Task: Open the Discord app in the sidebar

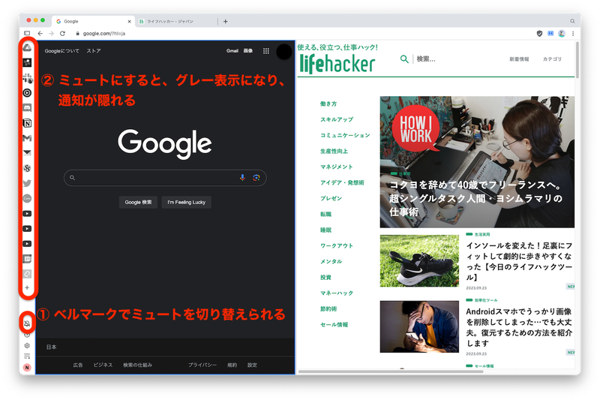Action: 27,108
